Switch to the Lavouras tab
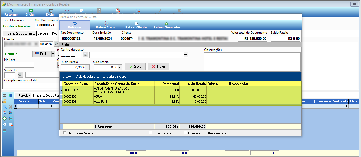The image size is (361, 157). click(x=44, y=33)
